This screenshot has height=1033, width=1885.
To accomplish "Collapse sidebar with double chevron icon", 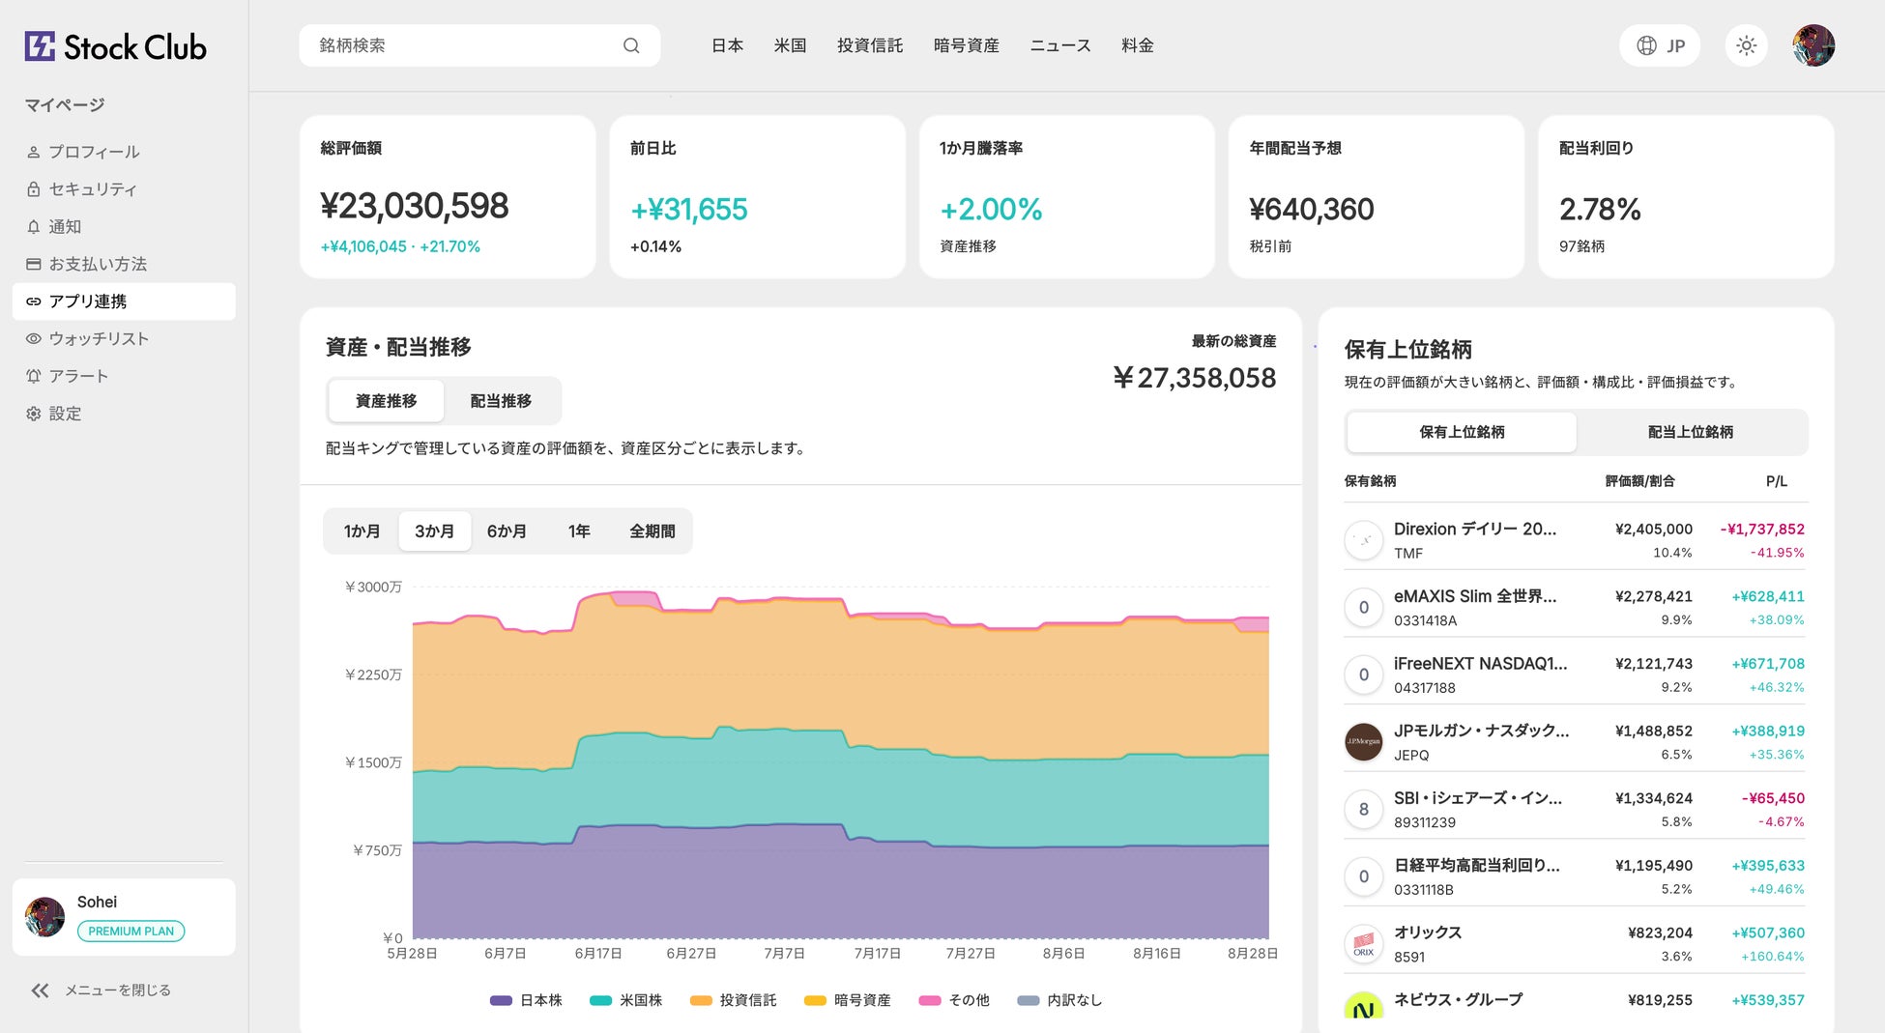I will (x=40, y=990).
